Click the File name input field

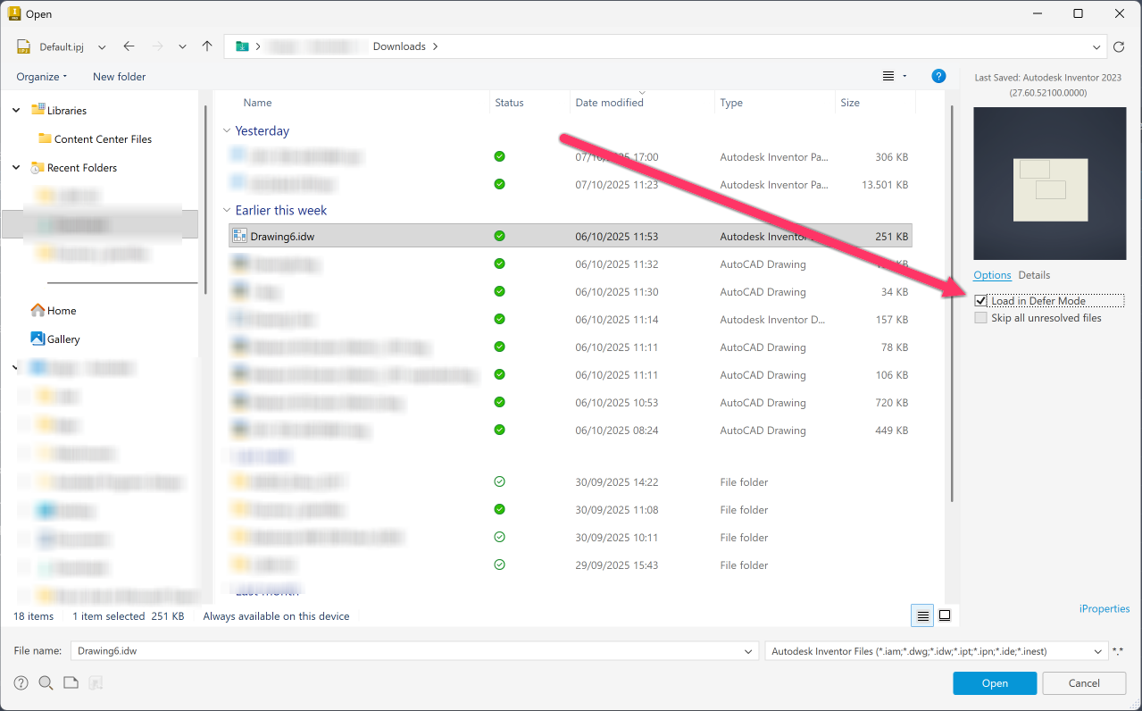point(413,652)
